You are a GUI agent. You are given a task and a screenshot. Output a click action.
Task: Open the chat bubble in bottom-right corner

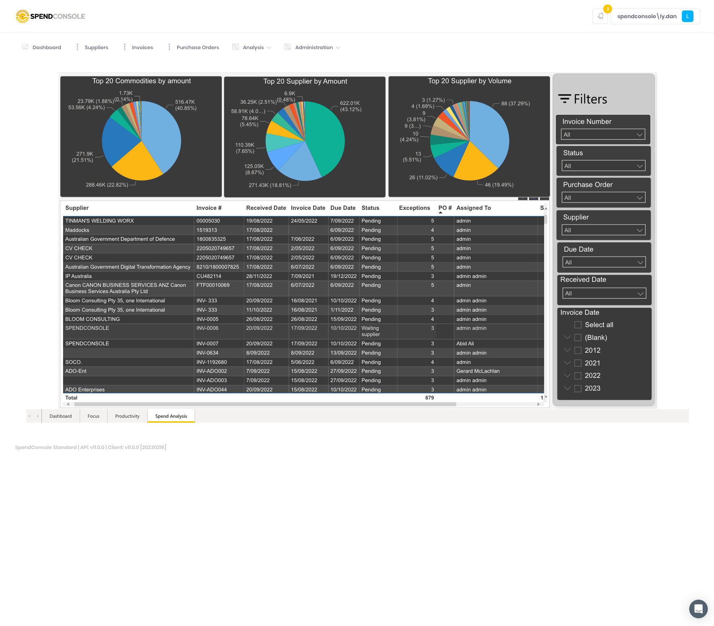698,609
